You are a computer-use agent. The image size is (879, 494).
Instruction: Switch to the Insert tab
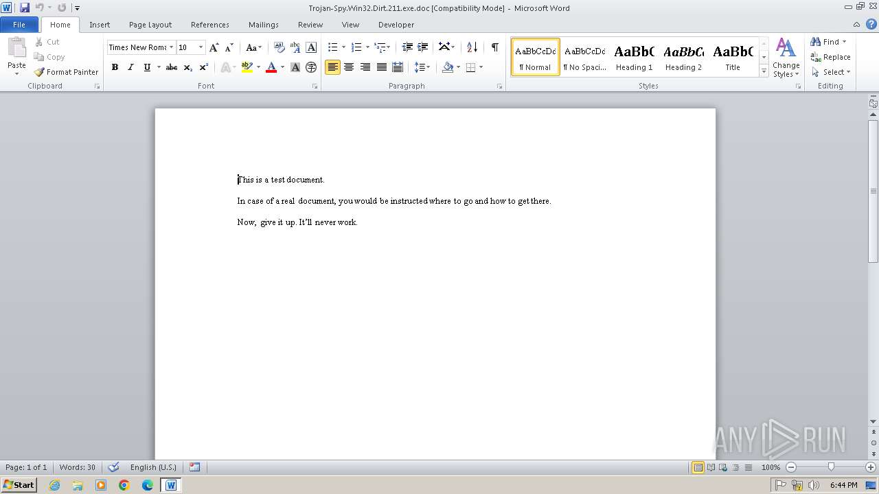100,25
